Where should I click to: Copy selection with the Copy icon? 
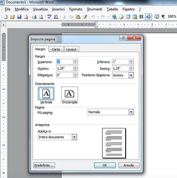[x=71, y=17]
